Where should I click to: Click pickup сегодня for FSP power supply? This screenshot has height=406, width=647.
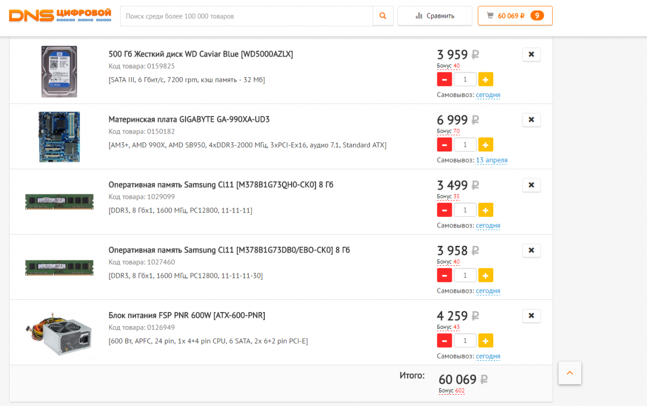click(488, 356)
